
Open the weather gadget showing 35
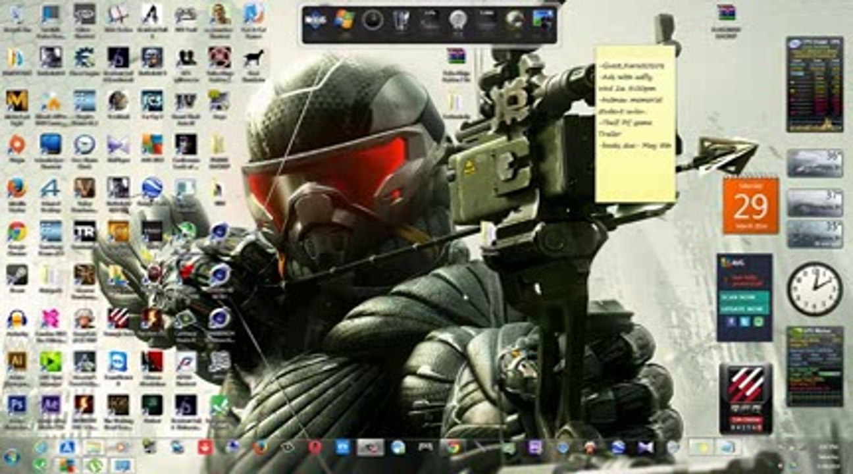click(x=815, y=234)
